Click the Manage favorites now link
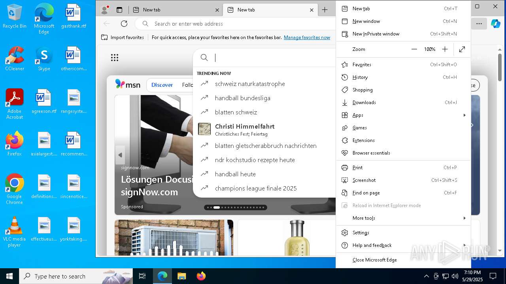This screenshot has width=506, height=284. pos(307,37)
